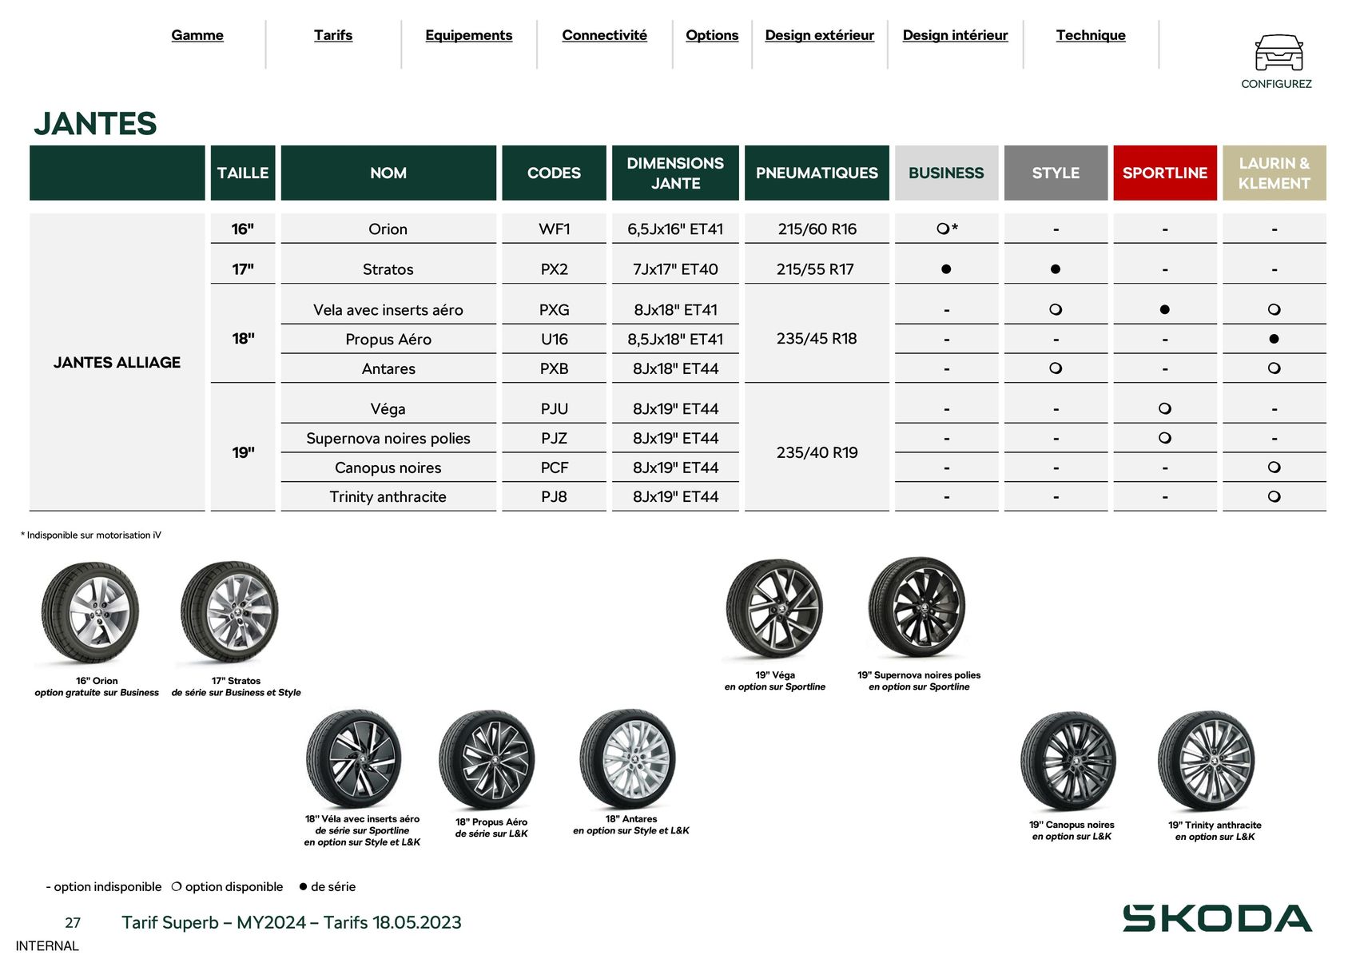
Task: Click the PJ8 code cell
Action: tap(554, 496)
